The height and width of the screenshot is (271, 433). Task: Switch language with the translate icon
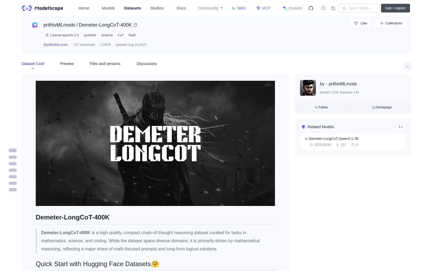pos(333,8)
